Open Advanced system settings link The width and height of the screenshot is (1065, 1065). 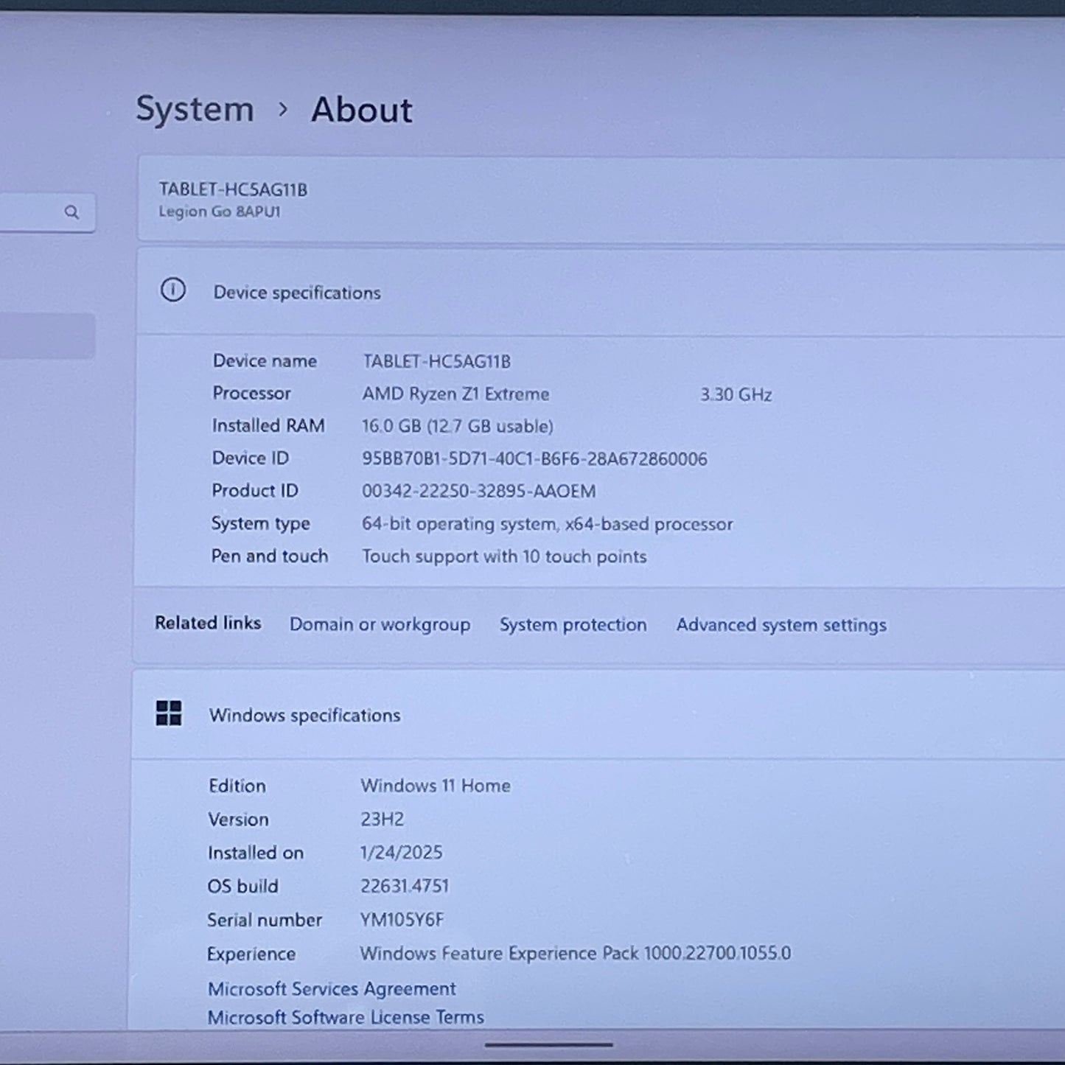point(782,625)
